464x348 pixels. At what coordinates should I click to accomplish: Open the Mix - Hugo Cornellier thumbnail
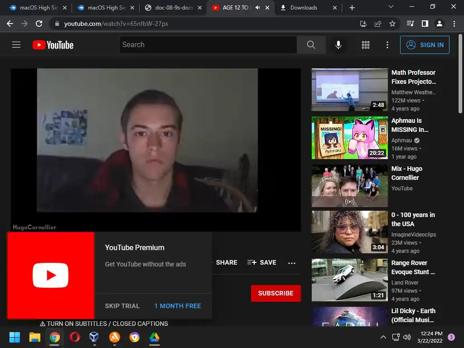tap(349, 185)
